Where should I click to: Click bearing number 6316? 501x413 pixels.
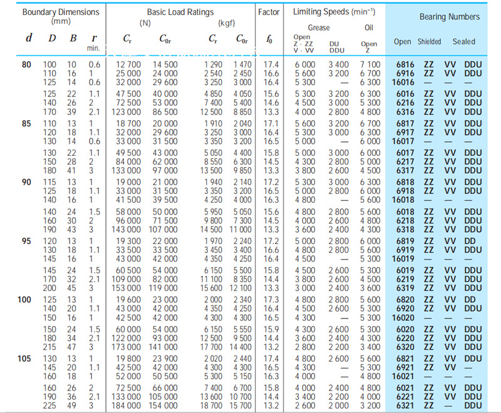[405, 111]
